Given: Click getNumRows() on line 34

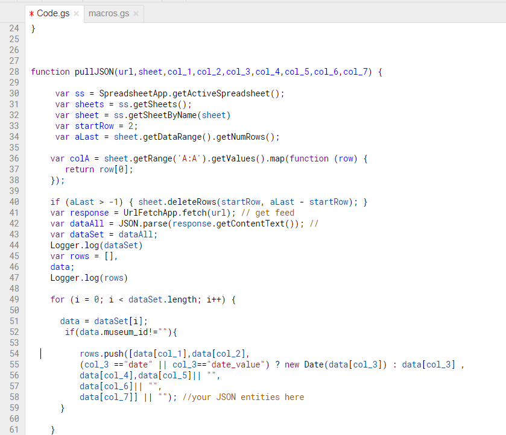Looking at the screenshot, I should [245, 137].
